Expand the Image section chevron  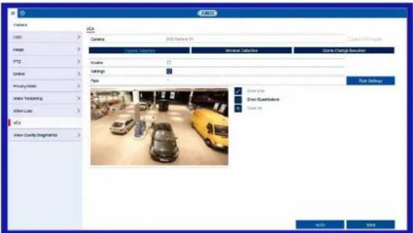tap(78, 49)
